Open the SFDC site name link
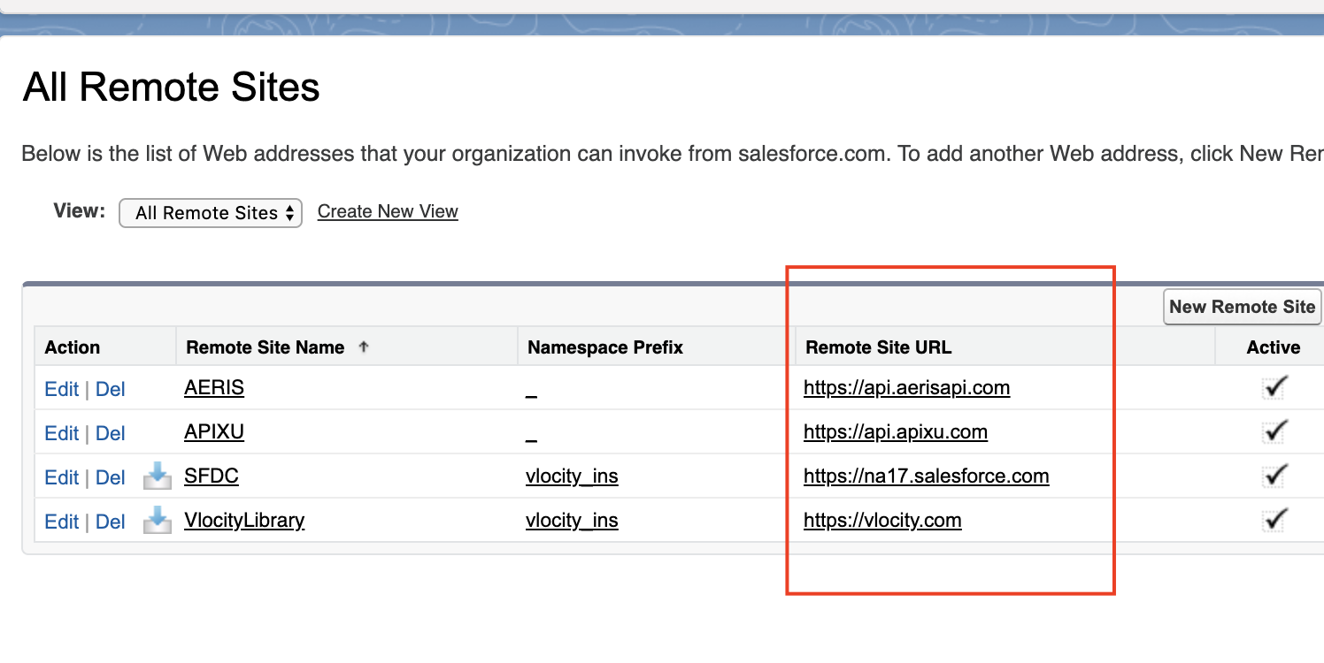This screenshot has height=663, width=1324. click(x=212, y=476)
